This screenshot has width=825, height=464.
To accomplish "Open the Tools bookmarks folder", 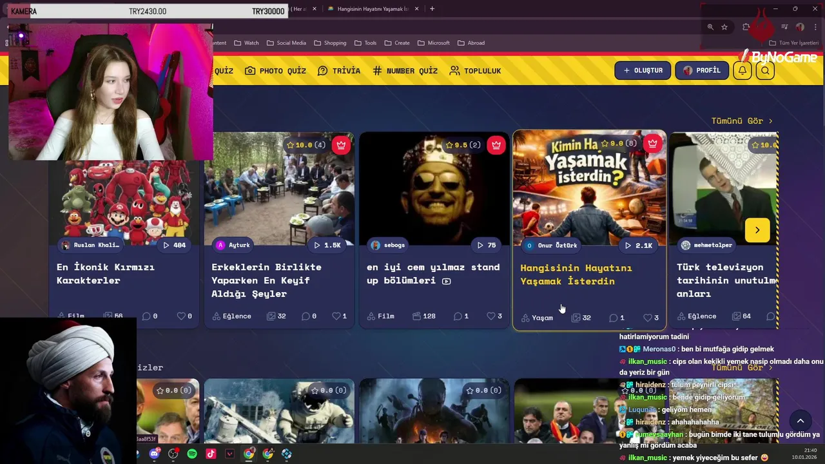I will [365, 43].
